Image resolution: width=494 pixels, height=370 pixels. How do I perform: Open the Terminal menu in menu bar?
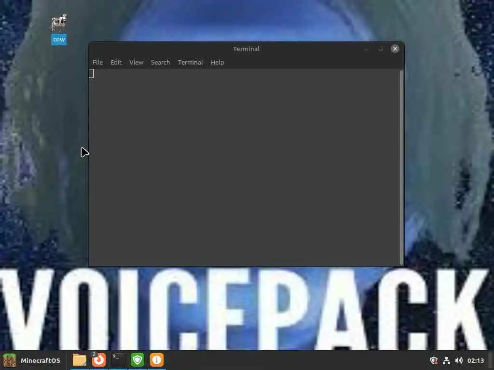(x=190, y=62)
